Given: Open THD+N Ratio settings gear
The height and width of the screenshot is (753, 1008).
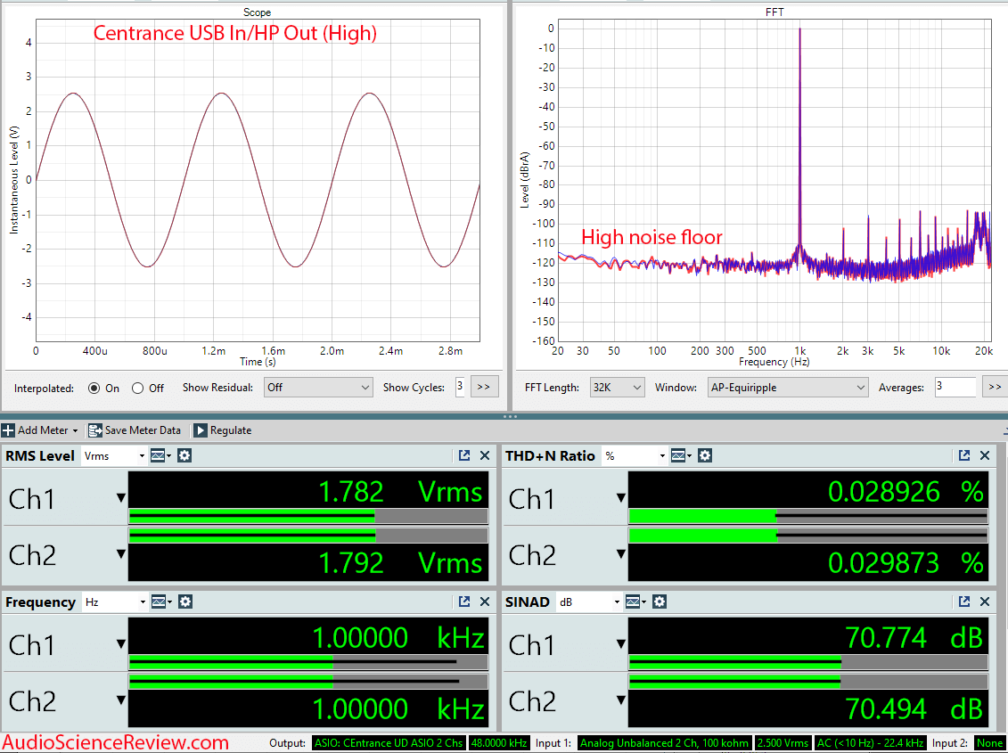Looking at the screenshot, I should 705,456.
